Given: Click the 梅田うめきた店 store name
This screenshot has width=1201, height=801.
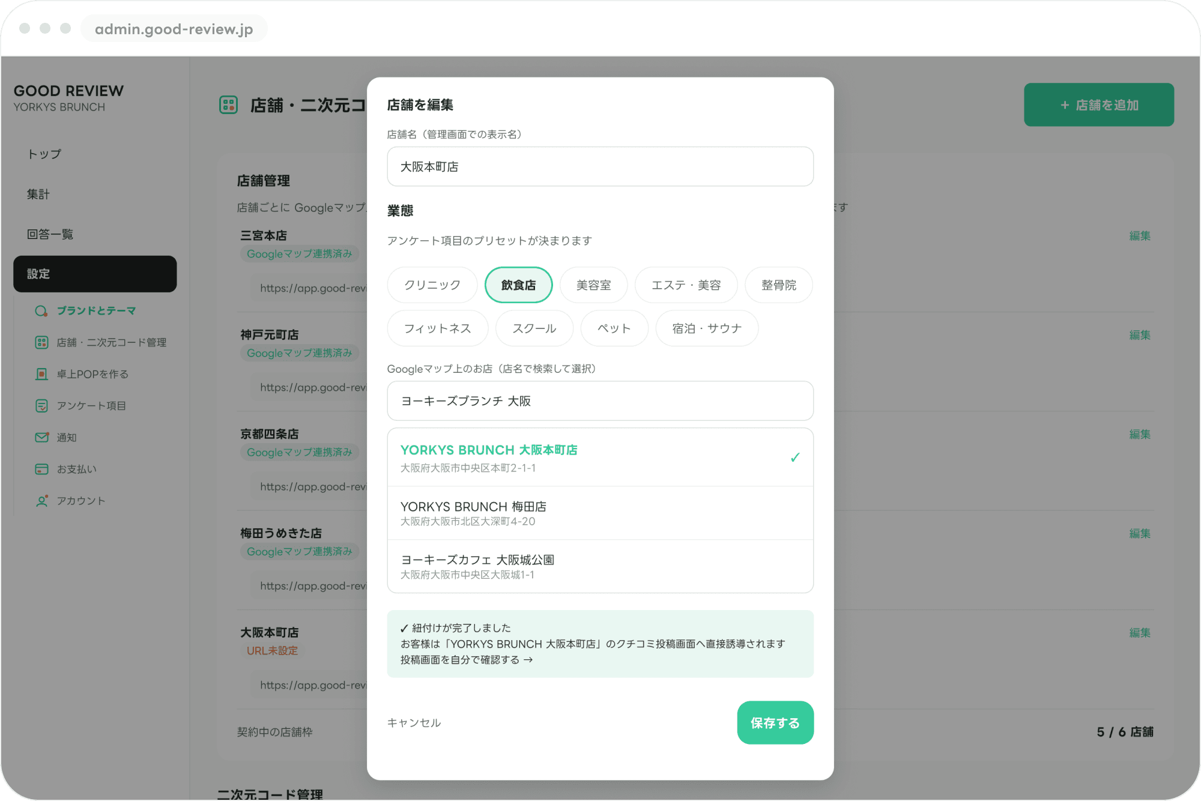Looking at the screenshot, I should point(281,533).
